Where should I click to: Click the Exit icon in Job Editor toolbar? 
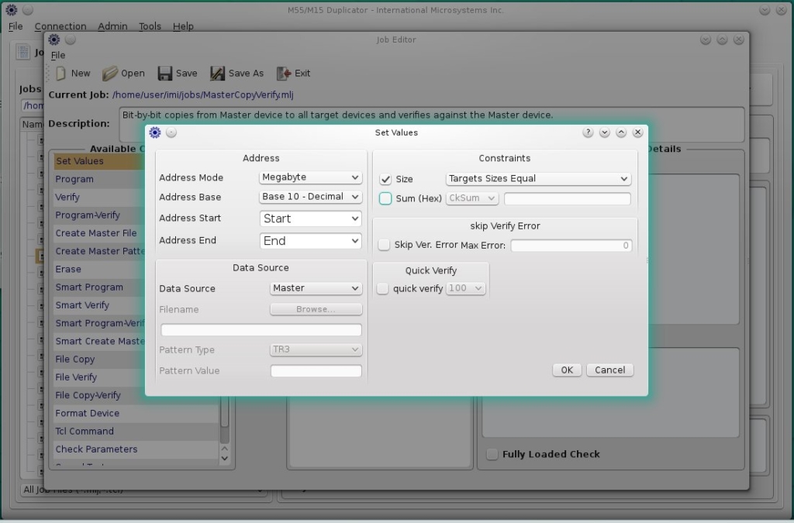284,74
